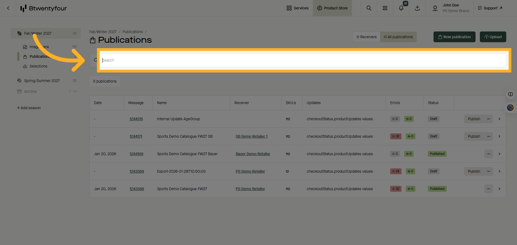Viewport: 517px width, 245px height.
Task: Publish the Internal Update AgeGroup draft
Action: click(474, 119)
